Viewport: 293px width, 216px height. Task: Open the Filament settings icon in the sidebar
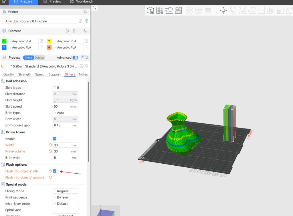click(85, 31)
